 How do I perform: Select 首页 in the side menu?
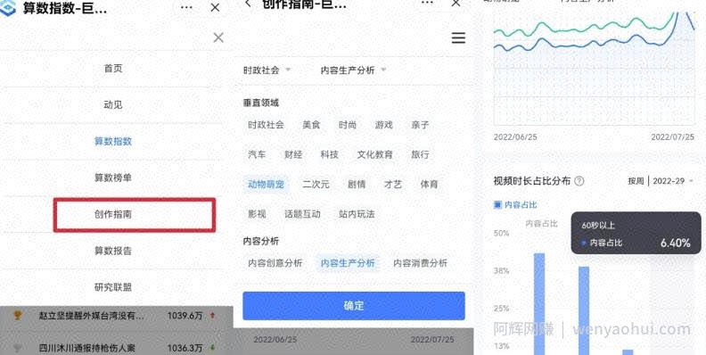pyautogui.click(x=113, y=69)
